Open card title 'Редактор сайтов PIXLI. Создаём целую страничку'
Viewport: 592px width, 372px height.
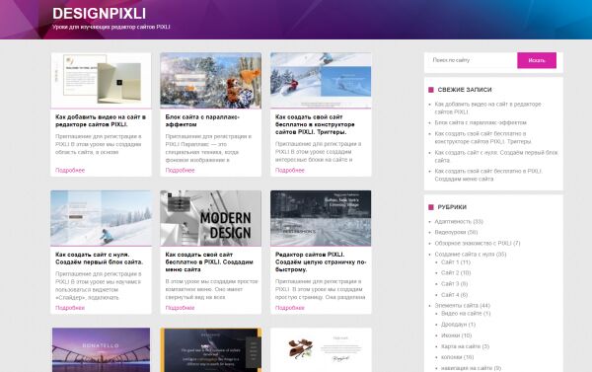[x=321, y=261]
